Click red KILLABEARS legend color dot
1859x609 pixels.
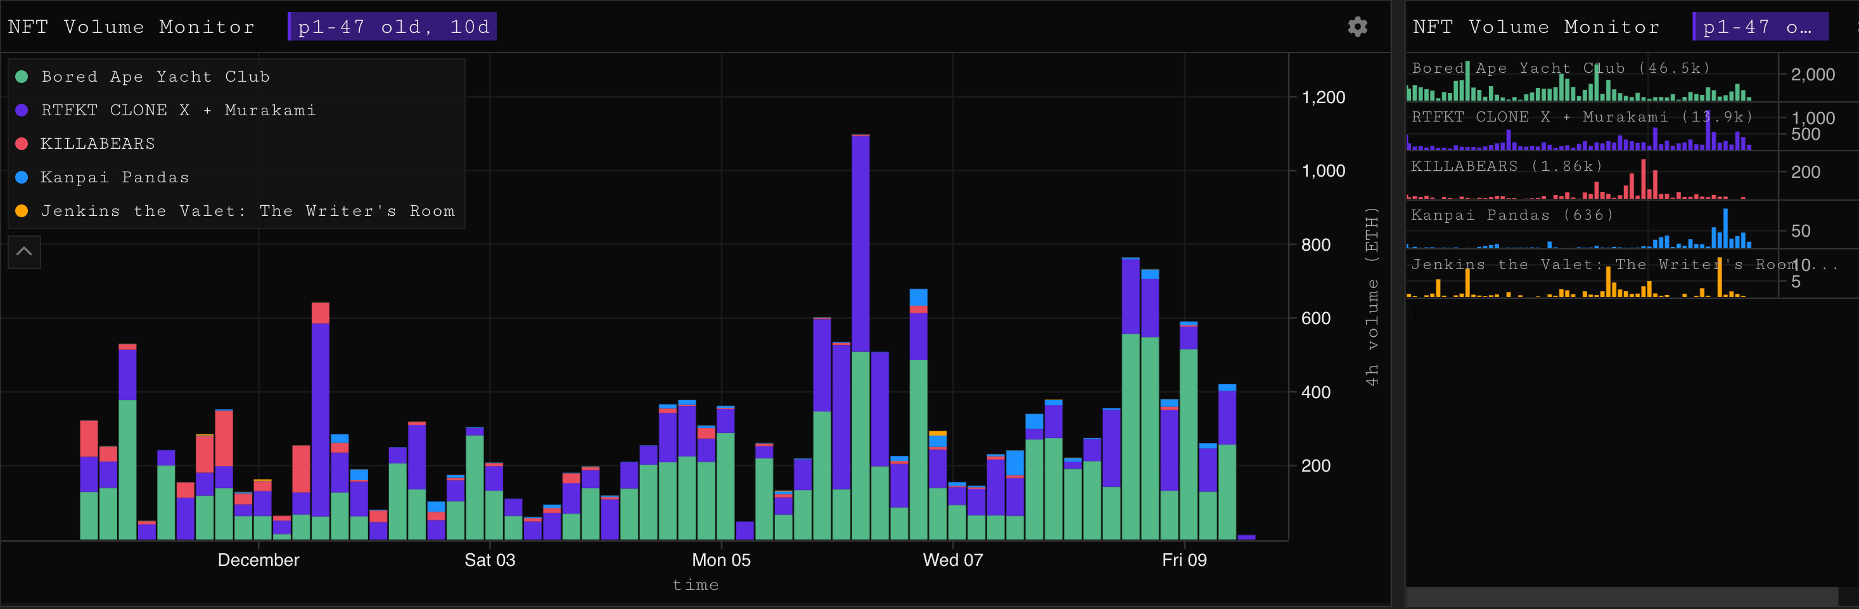(x=22, y=144)
